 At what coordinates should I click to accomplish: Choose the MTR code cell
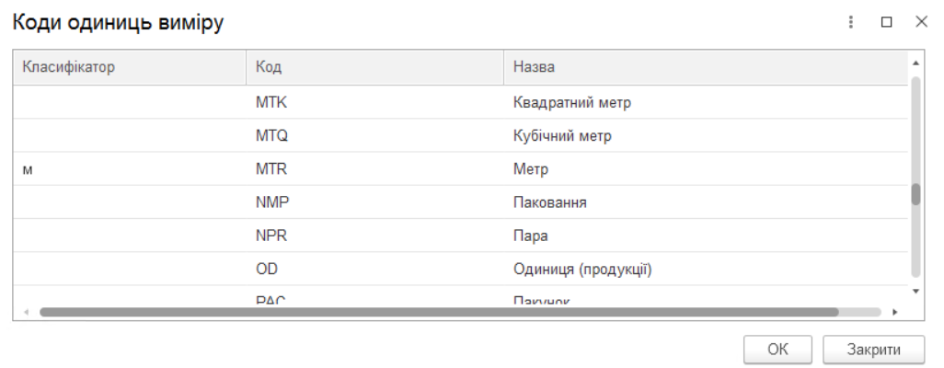(271, 169)
